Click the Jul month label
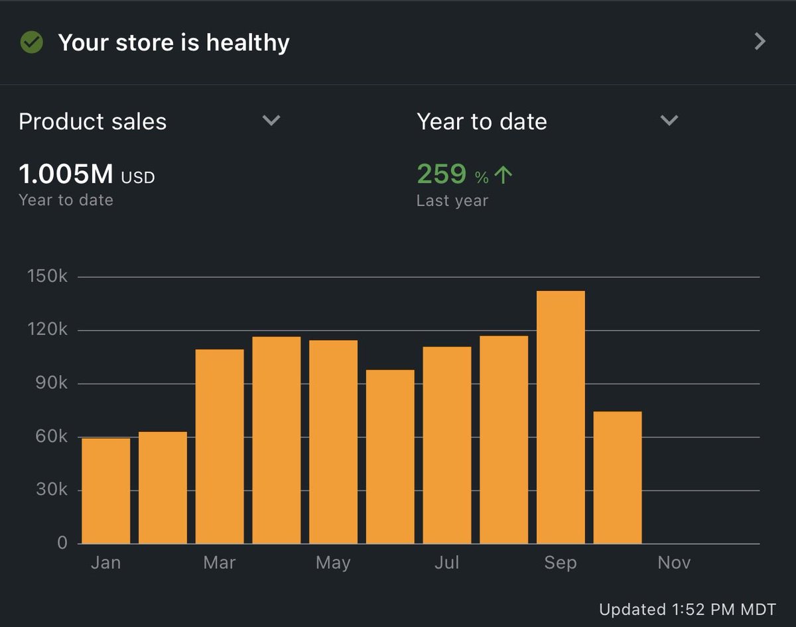This screenshot has width=796, height=627. point(446,563)
